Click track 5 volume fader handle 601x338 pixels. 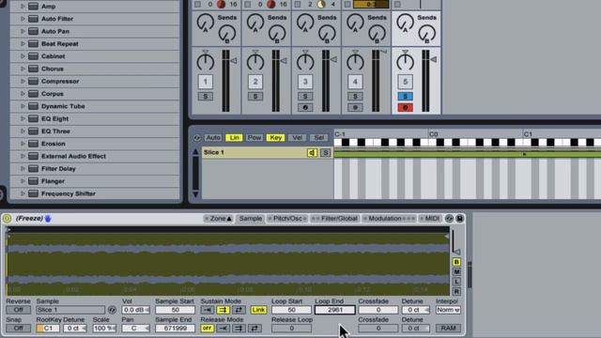tap(434, 60)
